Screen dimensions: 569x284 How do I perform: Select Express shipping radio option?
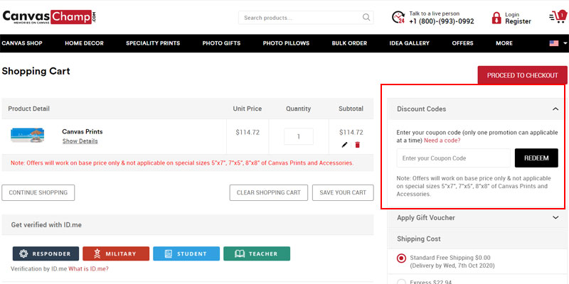coord(401,282)
